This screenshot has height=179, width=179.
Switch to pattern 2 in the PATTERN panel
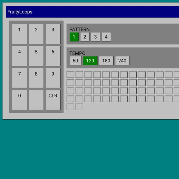tap(85, 37)
